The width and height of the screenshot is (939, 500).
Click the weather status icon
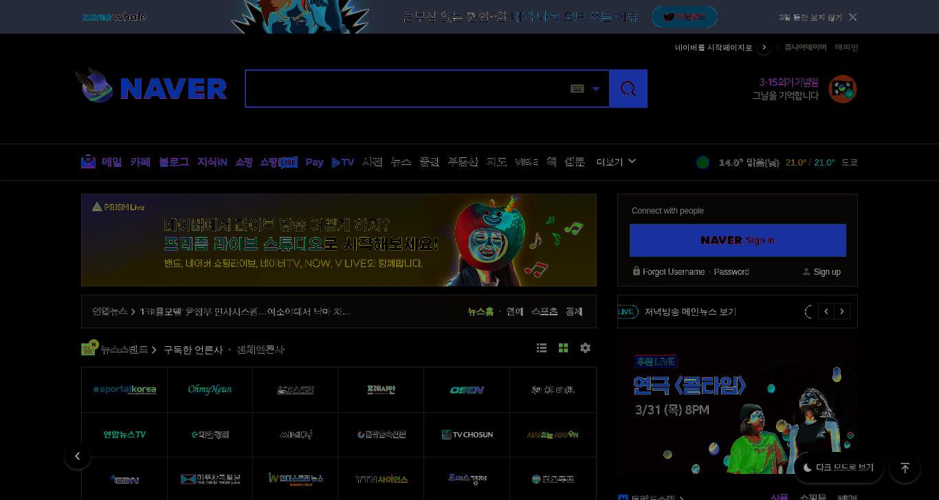pyautogui.click(x=703, y=162)
